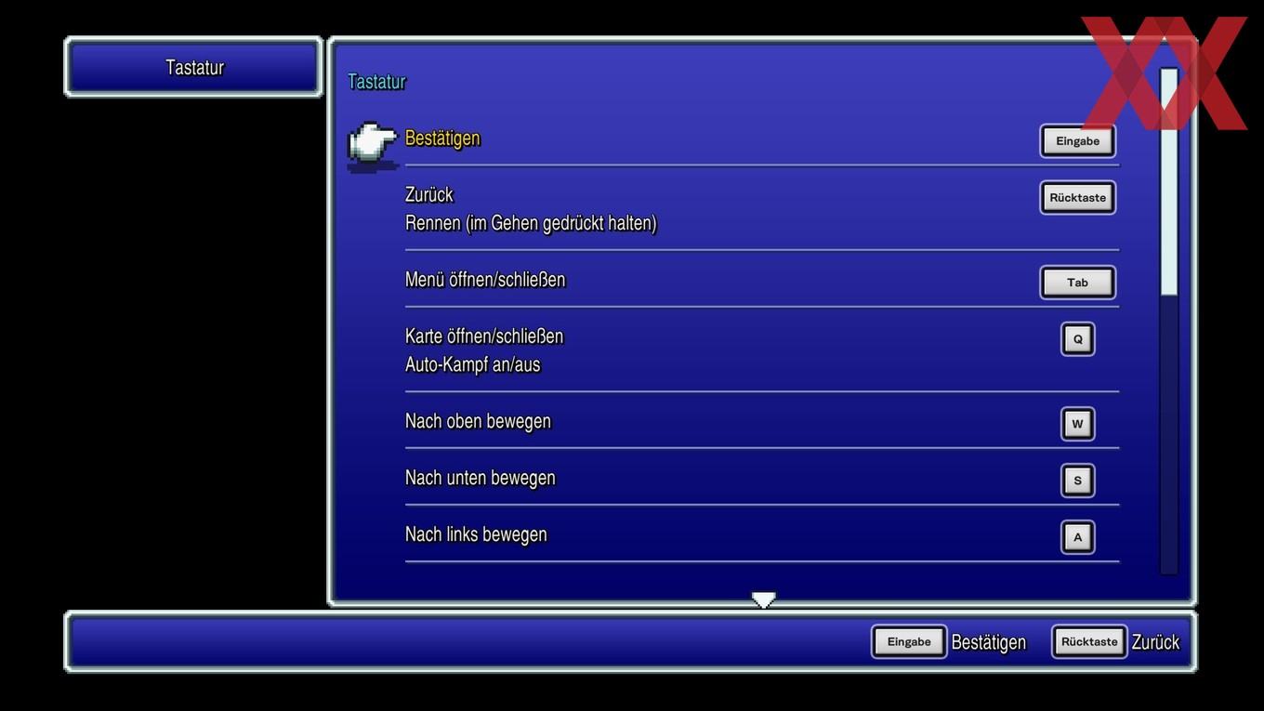Select the Karte öffnen/schließen label
Image resolution: width=1264 pixels, height=711 pixels.
tap(484, 336)
